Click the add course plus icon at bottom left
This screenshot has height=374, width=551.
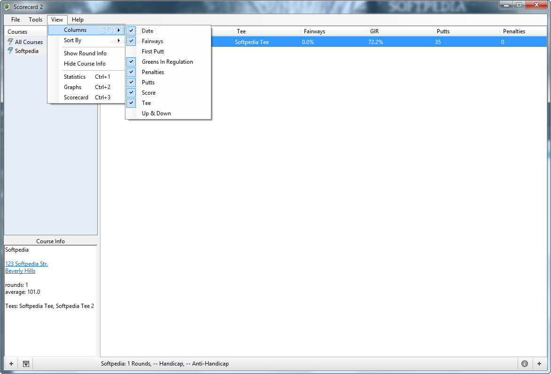click(11, 364)
